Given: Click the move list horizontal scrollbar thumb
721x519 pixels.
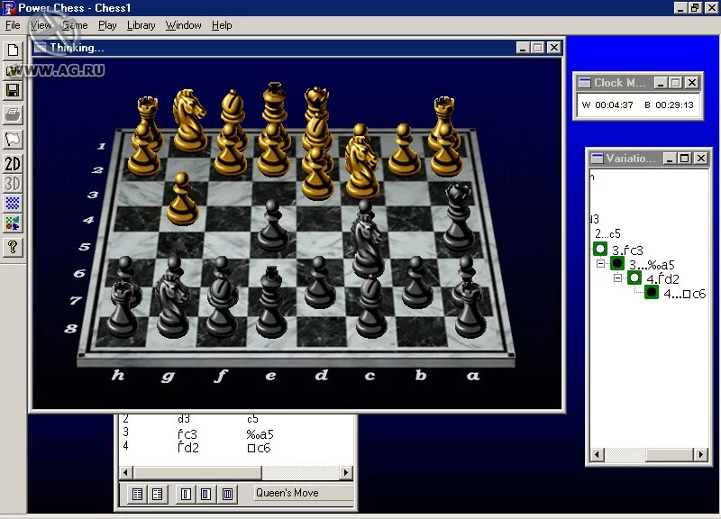Looking at the screenshot, I should 197,472.
